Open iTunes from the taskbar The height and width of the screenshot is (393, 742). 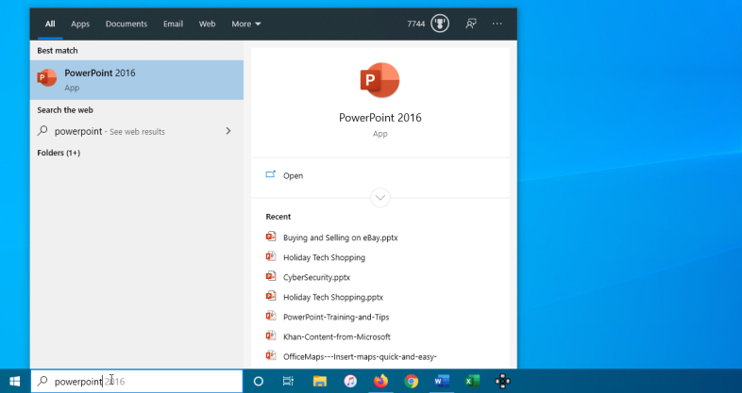point(350,381)
